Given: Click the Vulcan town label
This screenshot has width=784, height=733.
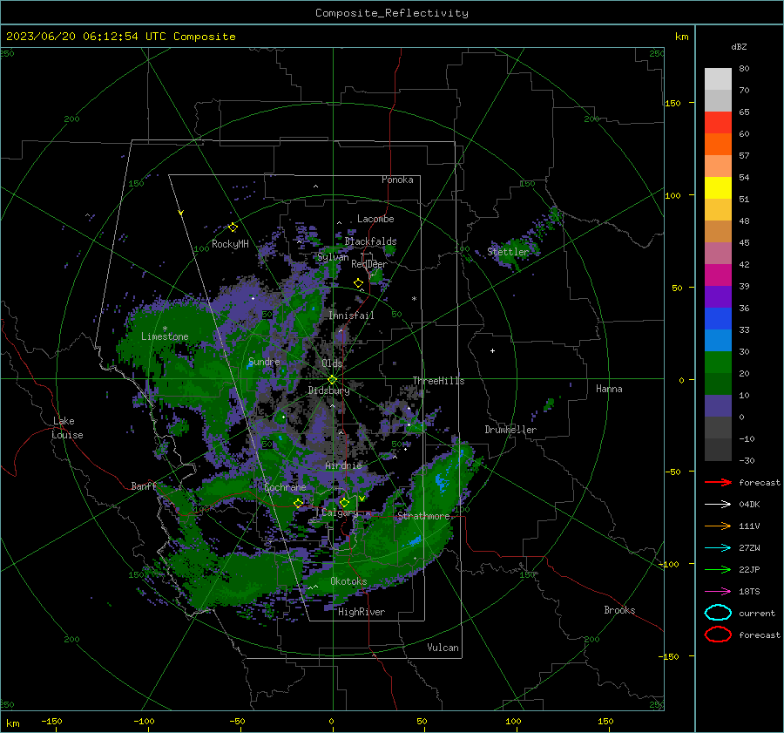Looking at the screenshot, I should point(443,648).
